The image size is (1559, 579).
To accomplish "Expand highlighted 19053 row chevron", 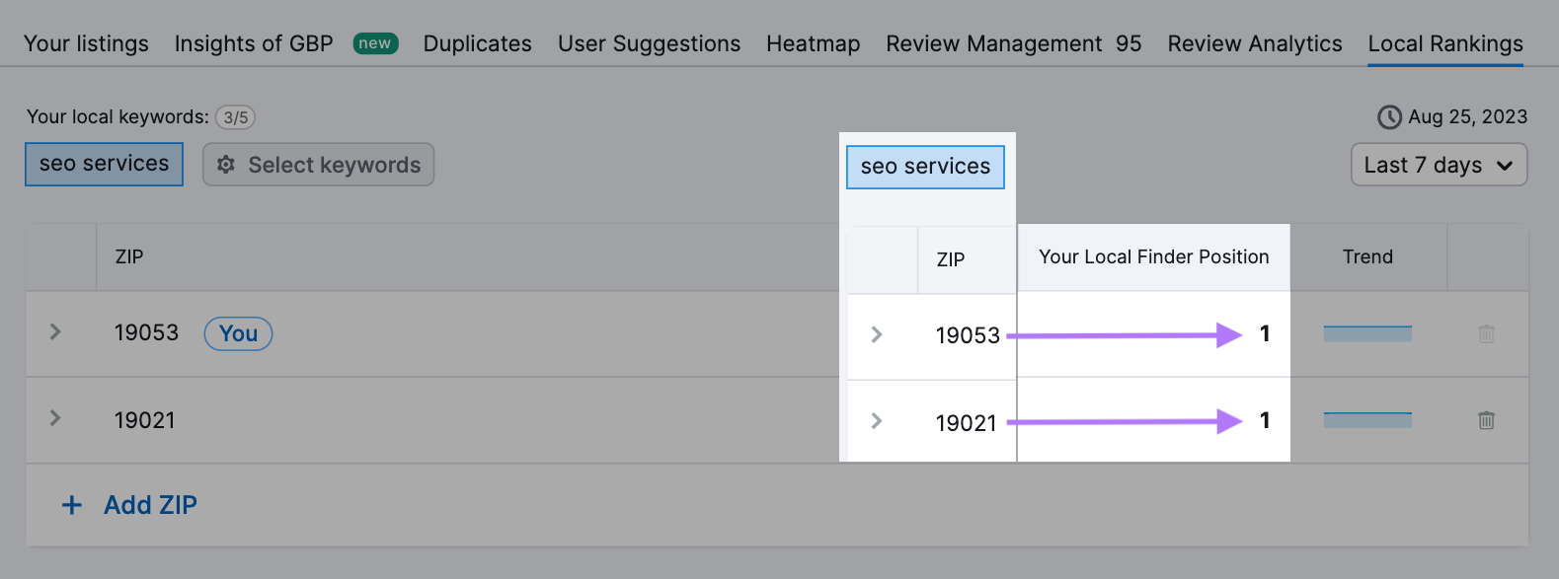I will 877,335.
